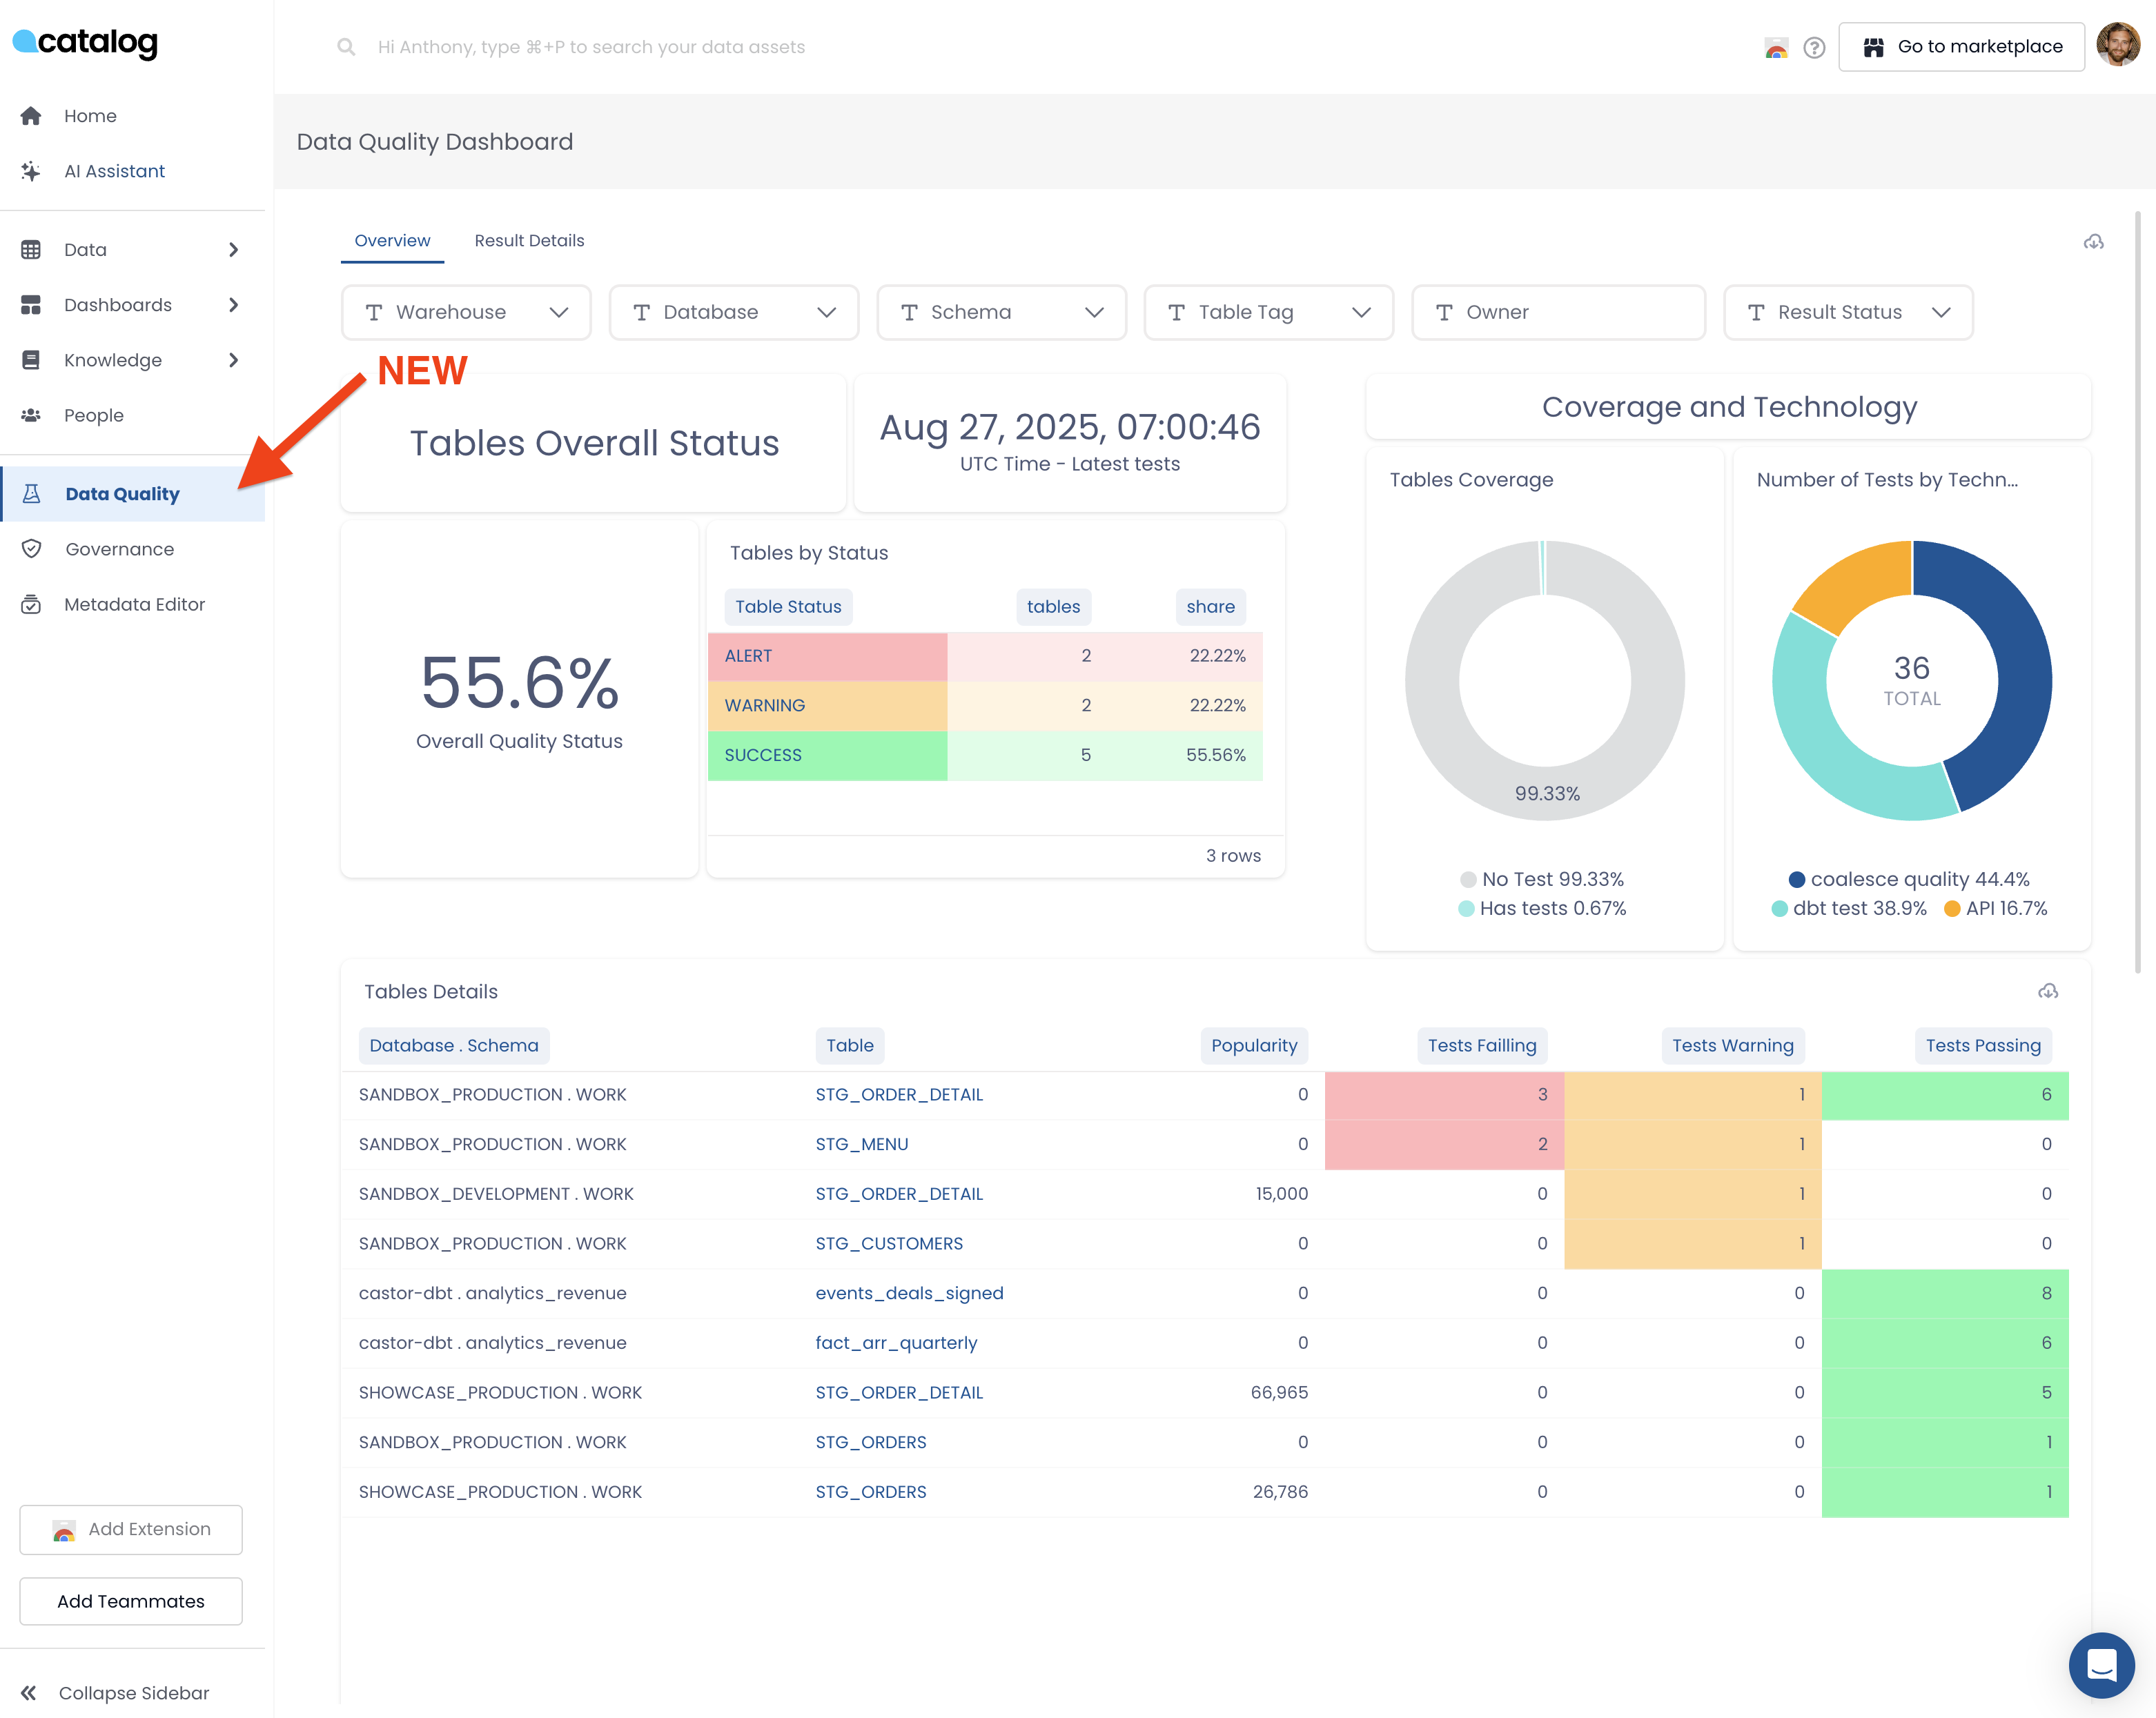Image resolution: width=2156 pixels, height=1718 pixels.
Task: Open the Result Status dropdown
Action: (x=1848, y=312)
